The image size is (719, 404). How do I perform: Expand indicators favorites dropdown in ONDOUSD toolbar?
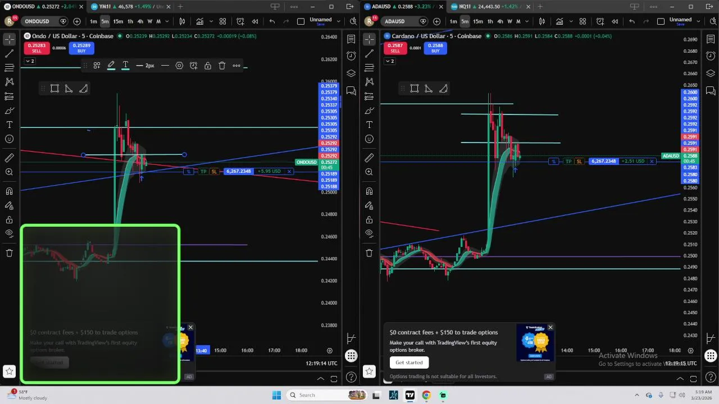212,21
